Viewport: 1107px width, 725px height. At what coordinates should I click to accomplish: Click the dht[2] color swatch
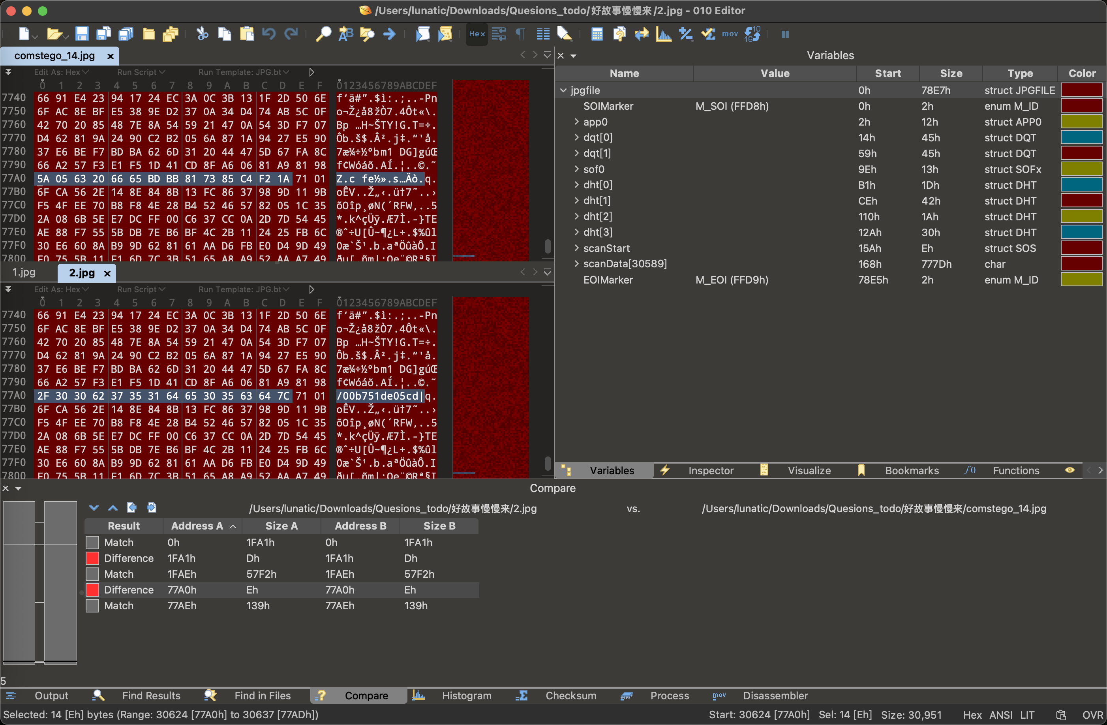pyautogui.click(x=1081, y=216)
